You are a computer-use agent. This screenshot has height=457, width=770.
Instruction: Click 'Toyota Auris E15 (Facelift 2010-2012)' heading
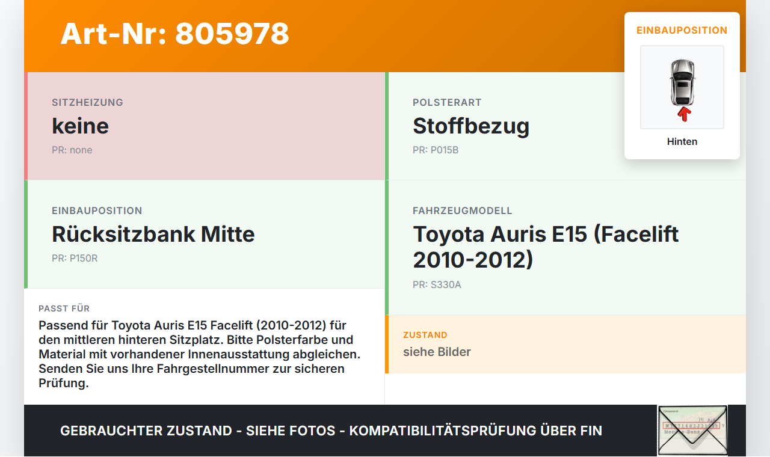click(x=546, y=247)
